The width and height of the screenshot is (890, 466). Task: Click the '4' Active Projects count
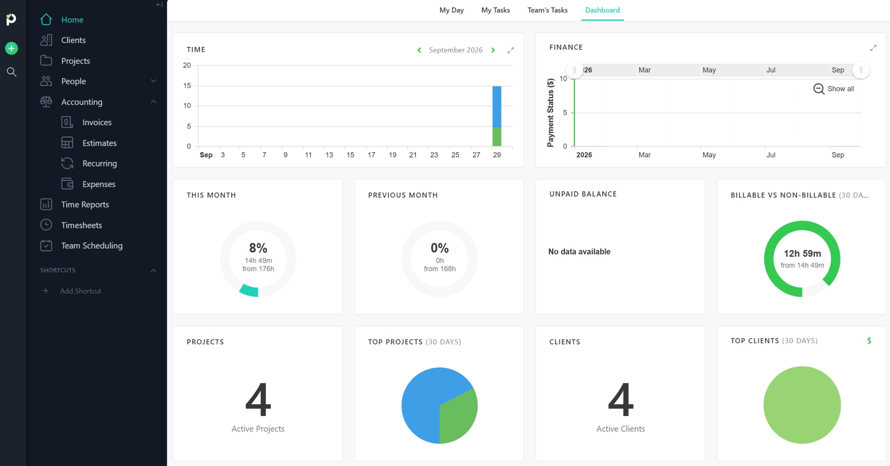click(x=258, y=399)
